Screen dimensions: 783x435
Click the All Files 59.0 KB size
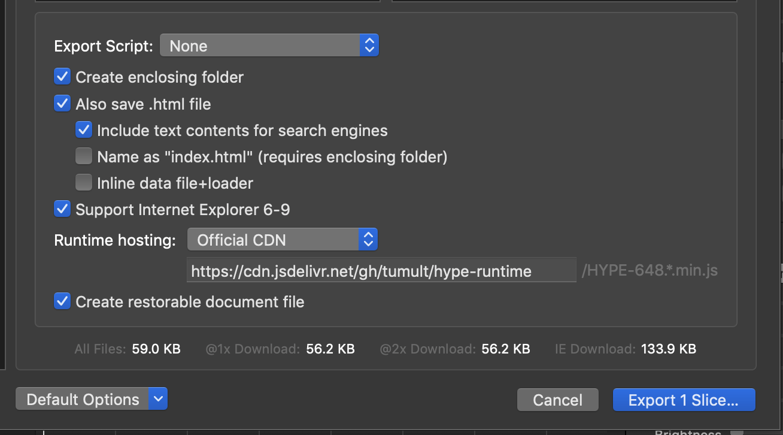click(156, 349)
